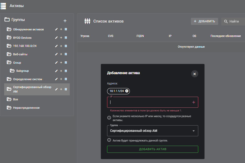Select the Group folder in tree
This screenshot has height=163, width=245.
(x=17, y=63)
